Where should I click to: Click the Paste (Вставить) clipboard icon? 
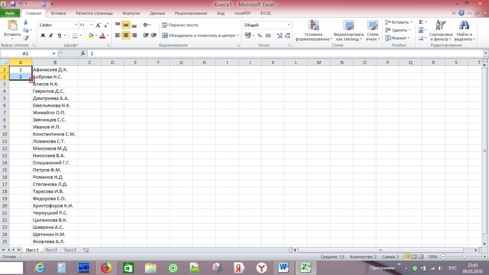(12, 25)
